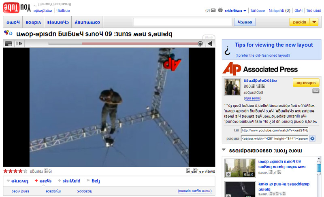This screenshot has height=197, width=324.
Task: Click the embed customize gear icon
Action: (312, 139)
